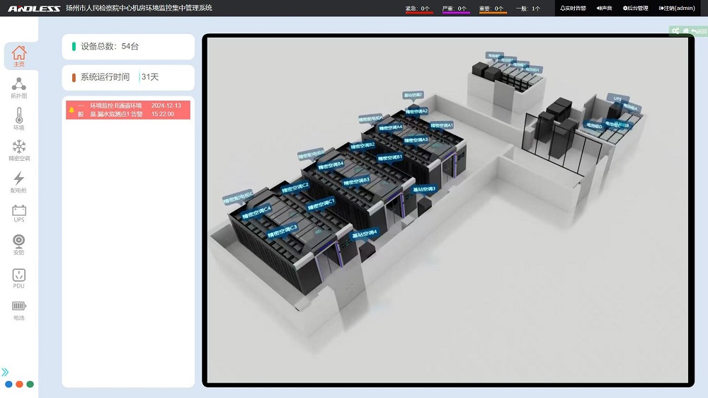
Task: Click the 返回 back button above 3D view
Action: pos(698,31)
